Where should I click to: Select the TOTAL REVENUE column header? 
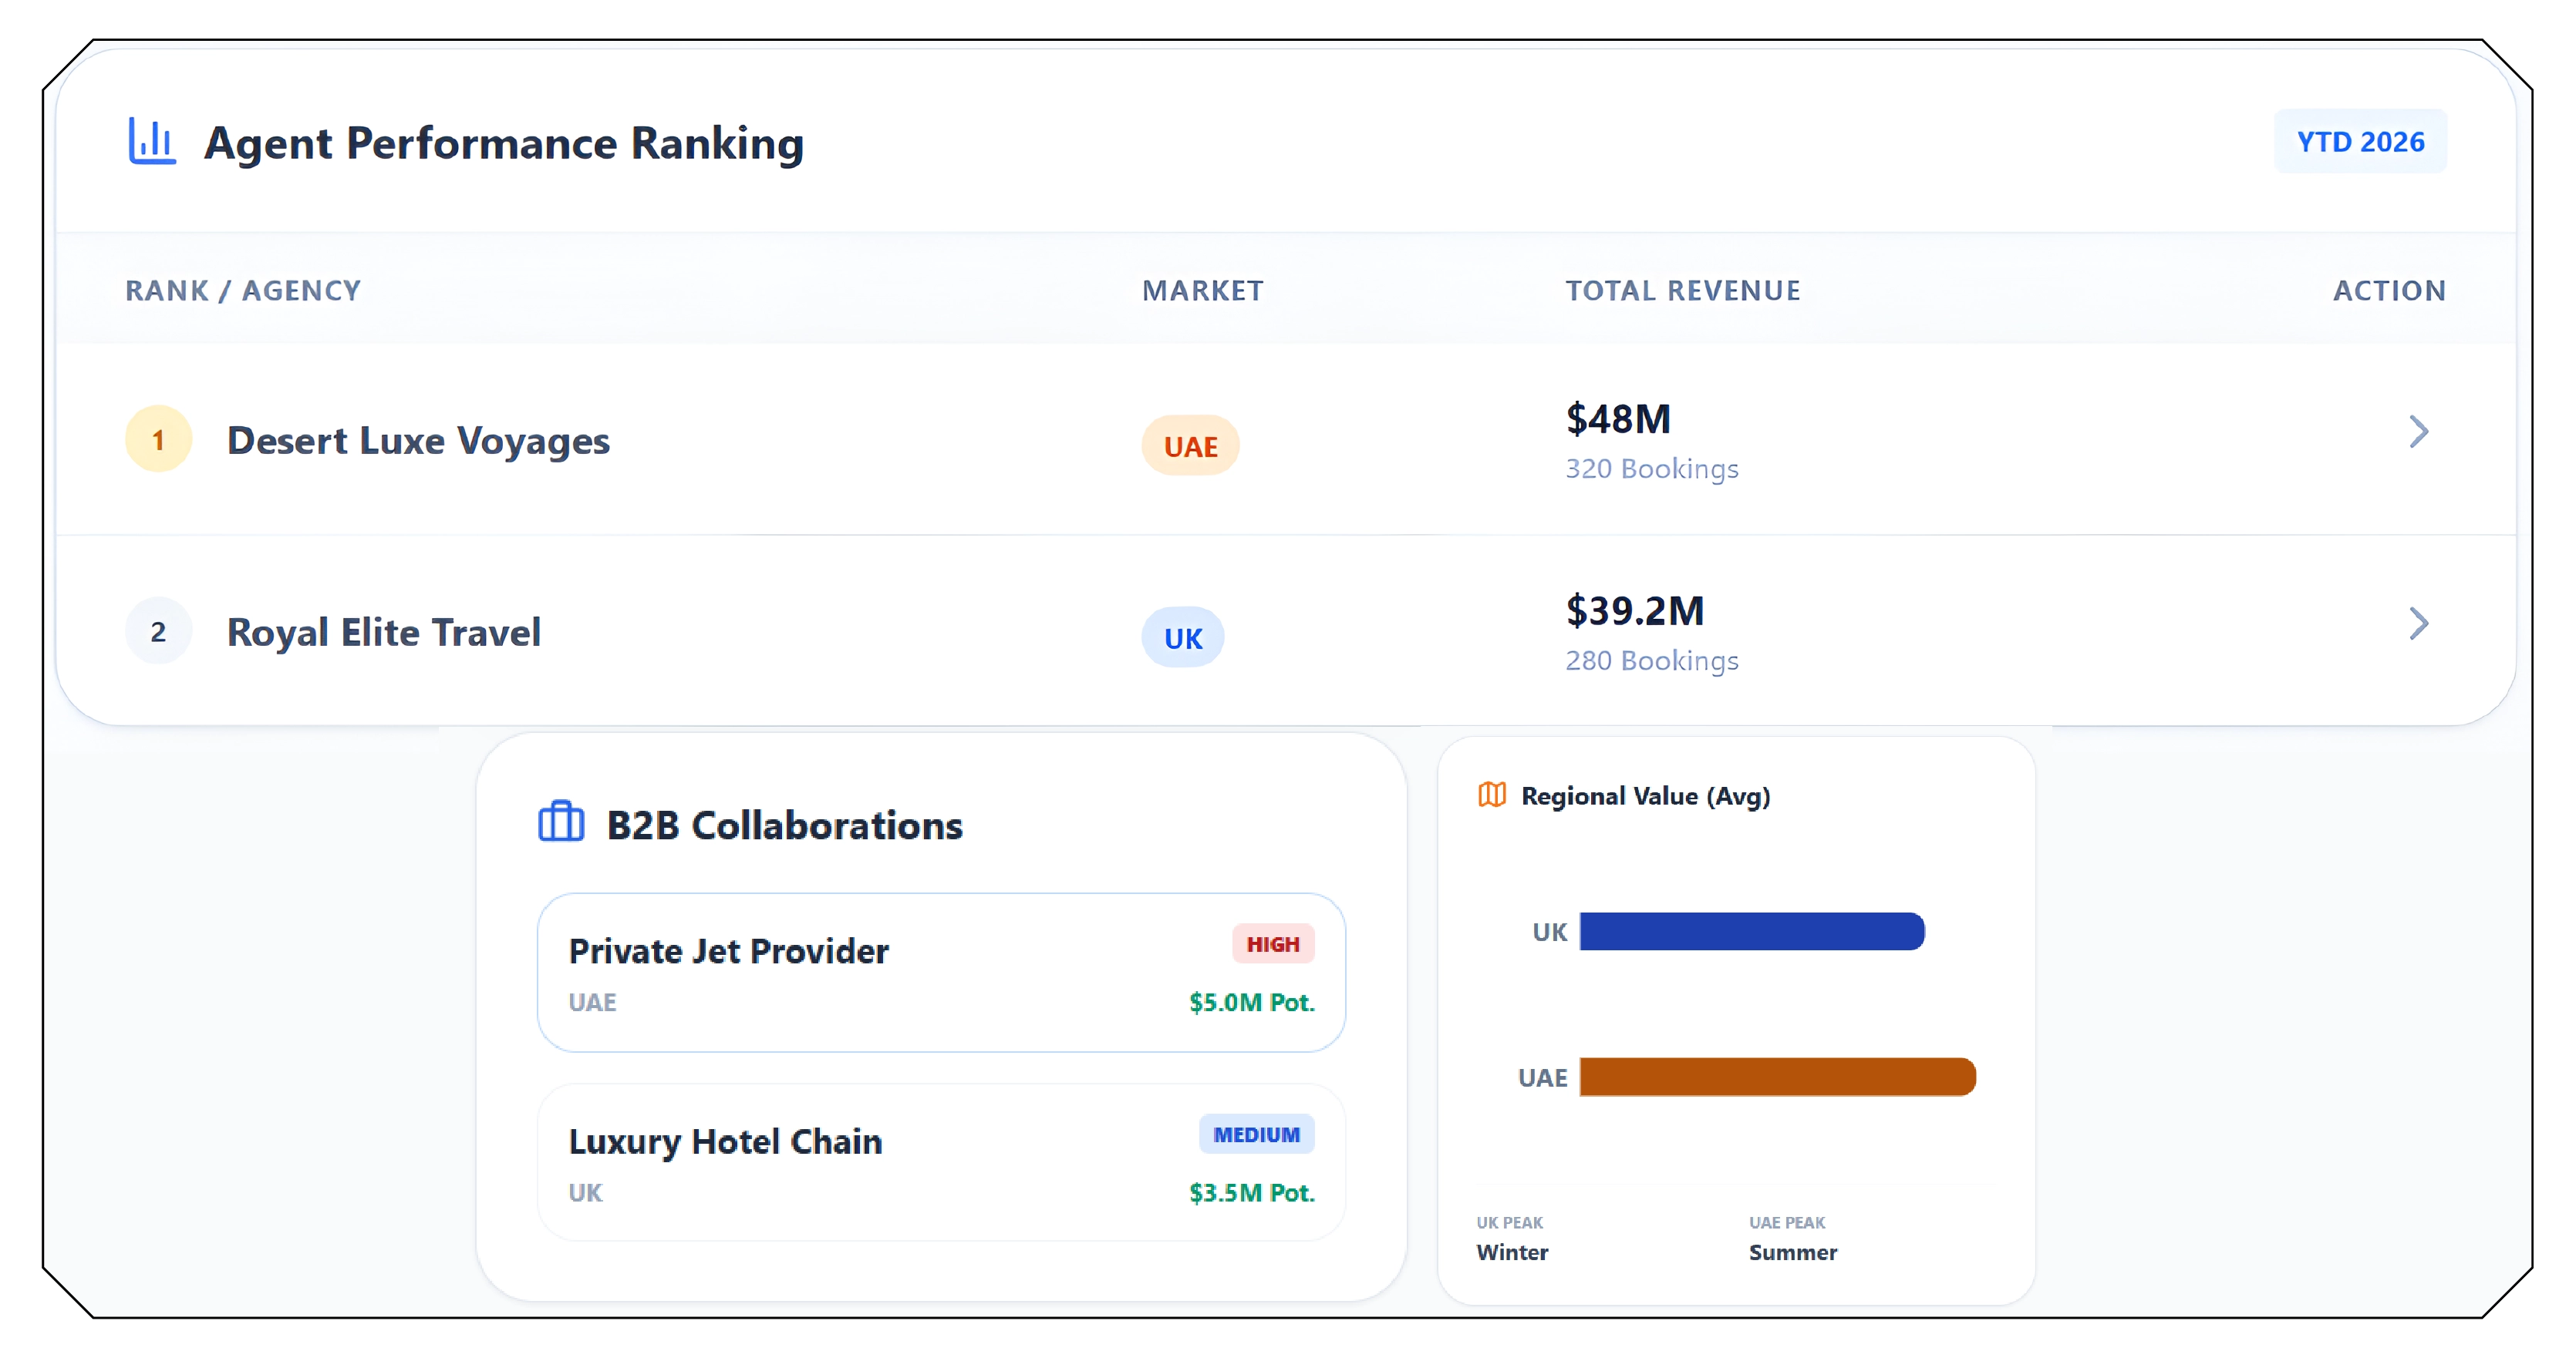coord(1682,291)
